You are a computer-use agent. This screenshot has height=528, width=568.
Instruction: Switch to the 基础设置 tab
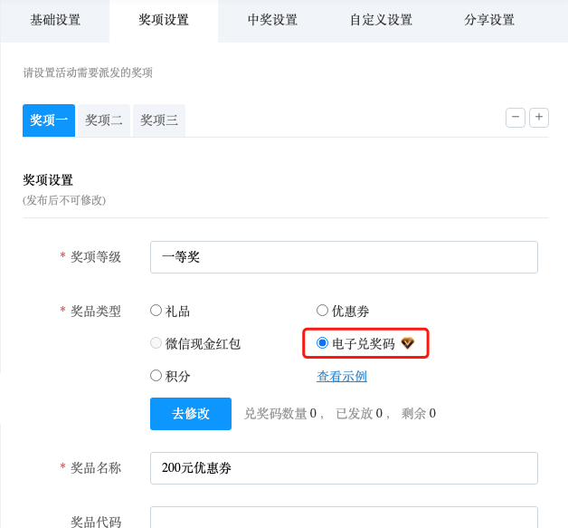click(x=55, y=20)
